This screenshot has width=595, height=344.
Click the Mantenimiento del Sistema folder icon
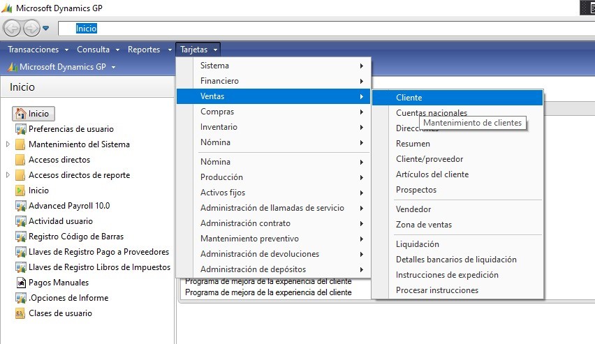[x=20, y=144]
